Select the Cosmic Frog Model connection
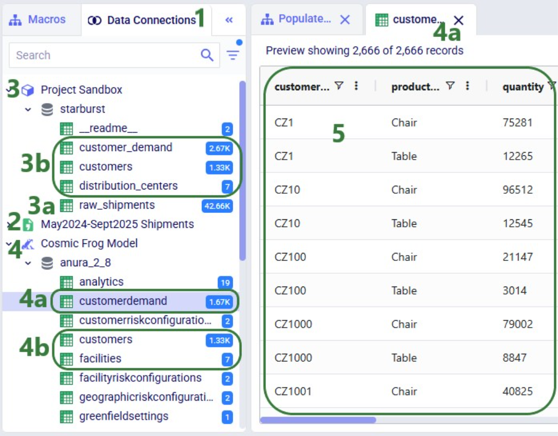Screen dimensions: 558x436 tap(89, 243)
